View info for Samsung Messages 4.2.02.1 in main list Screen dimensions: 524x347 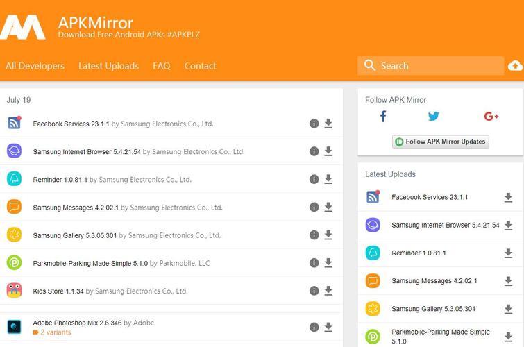tap(314, 208)
